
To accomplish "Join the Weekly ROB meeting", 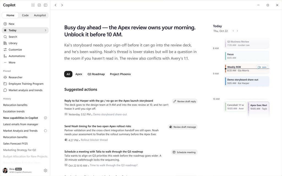I will point(262,67).
